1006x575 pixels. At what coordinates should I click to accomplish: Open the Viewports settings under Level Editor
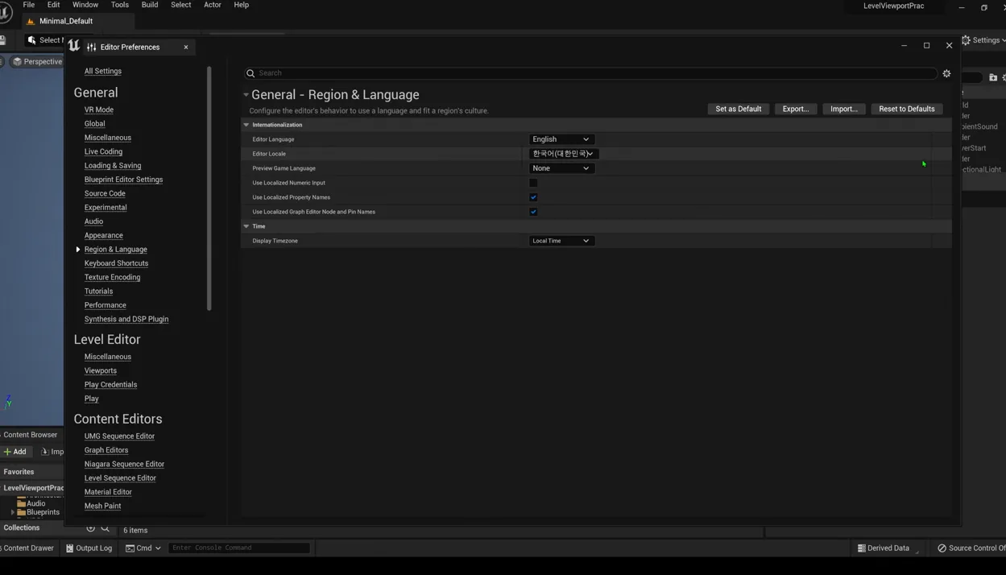pyautogui.click(x=101, y=370)
